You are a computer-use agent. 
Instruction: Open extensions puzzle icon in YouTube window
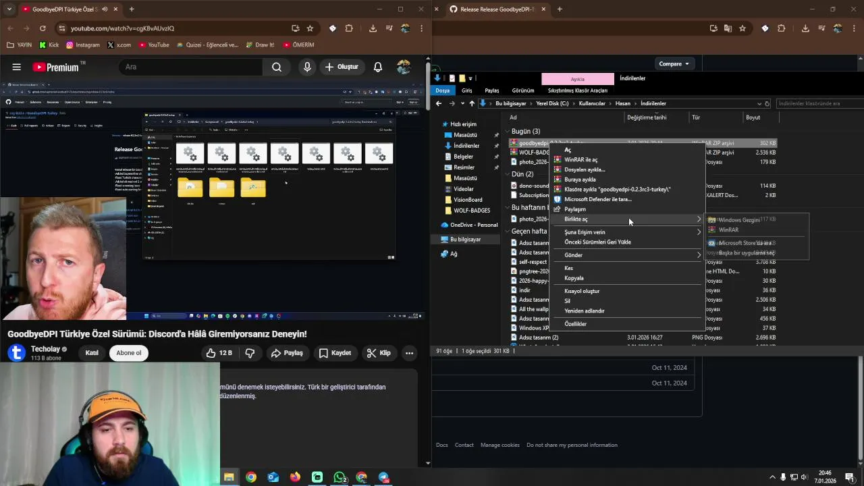click(x=349, y=28)
